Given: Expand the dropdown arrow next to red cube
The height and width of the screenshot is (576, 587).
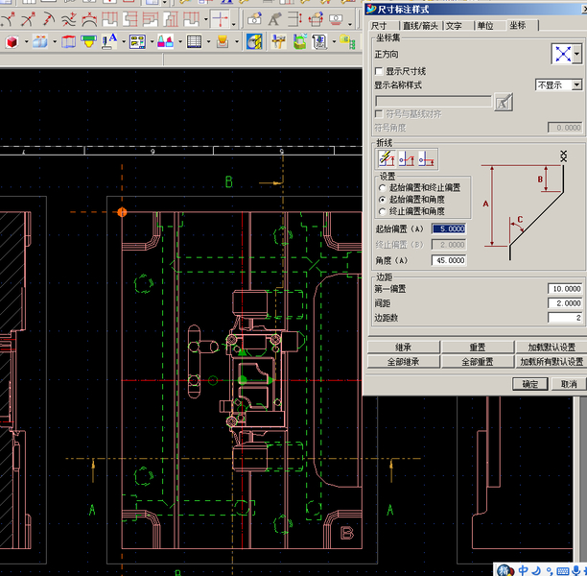Looking at the screenshot, I should point(26,41).
